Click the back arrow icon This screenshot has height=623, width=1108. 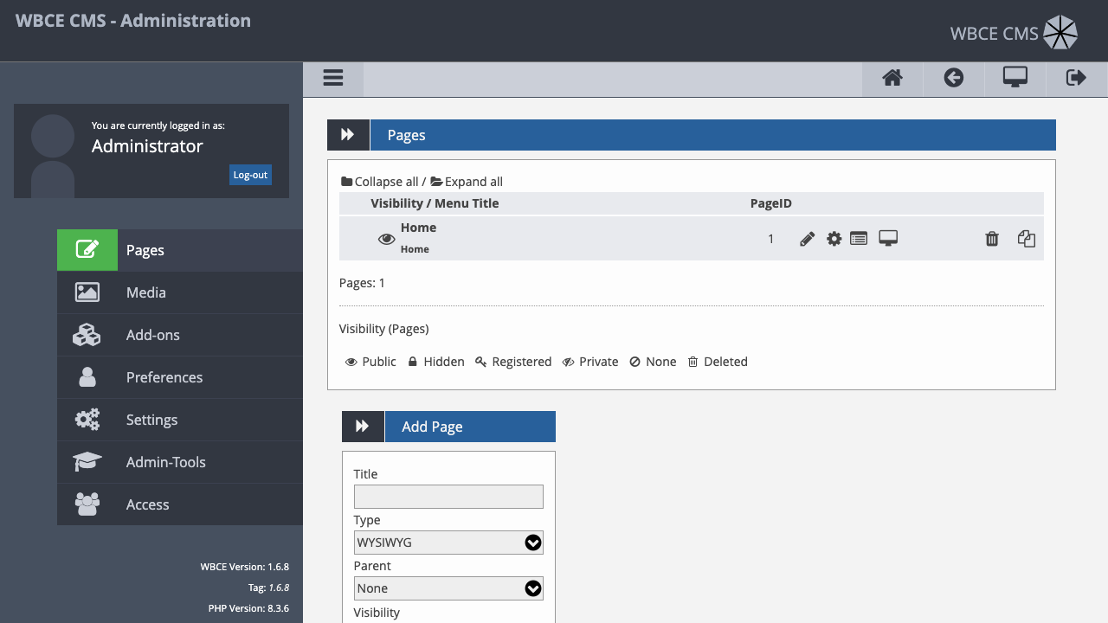coord(954,78)
